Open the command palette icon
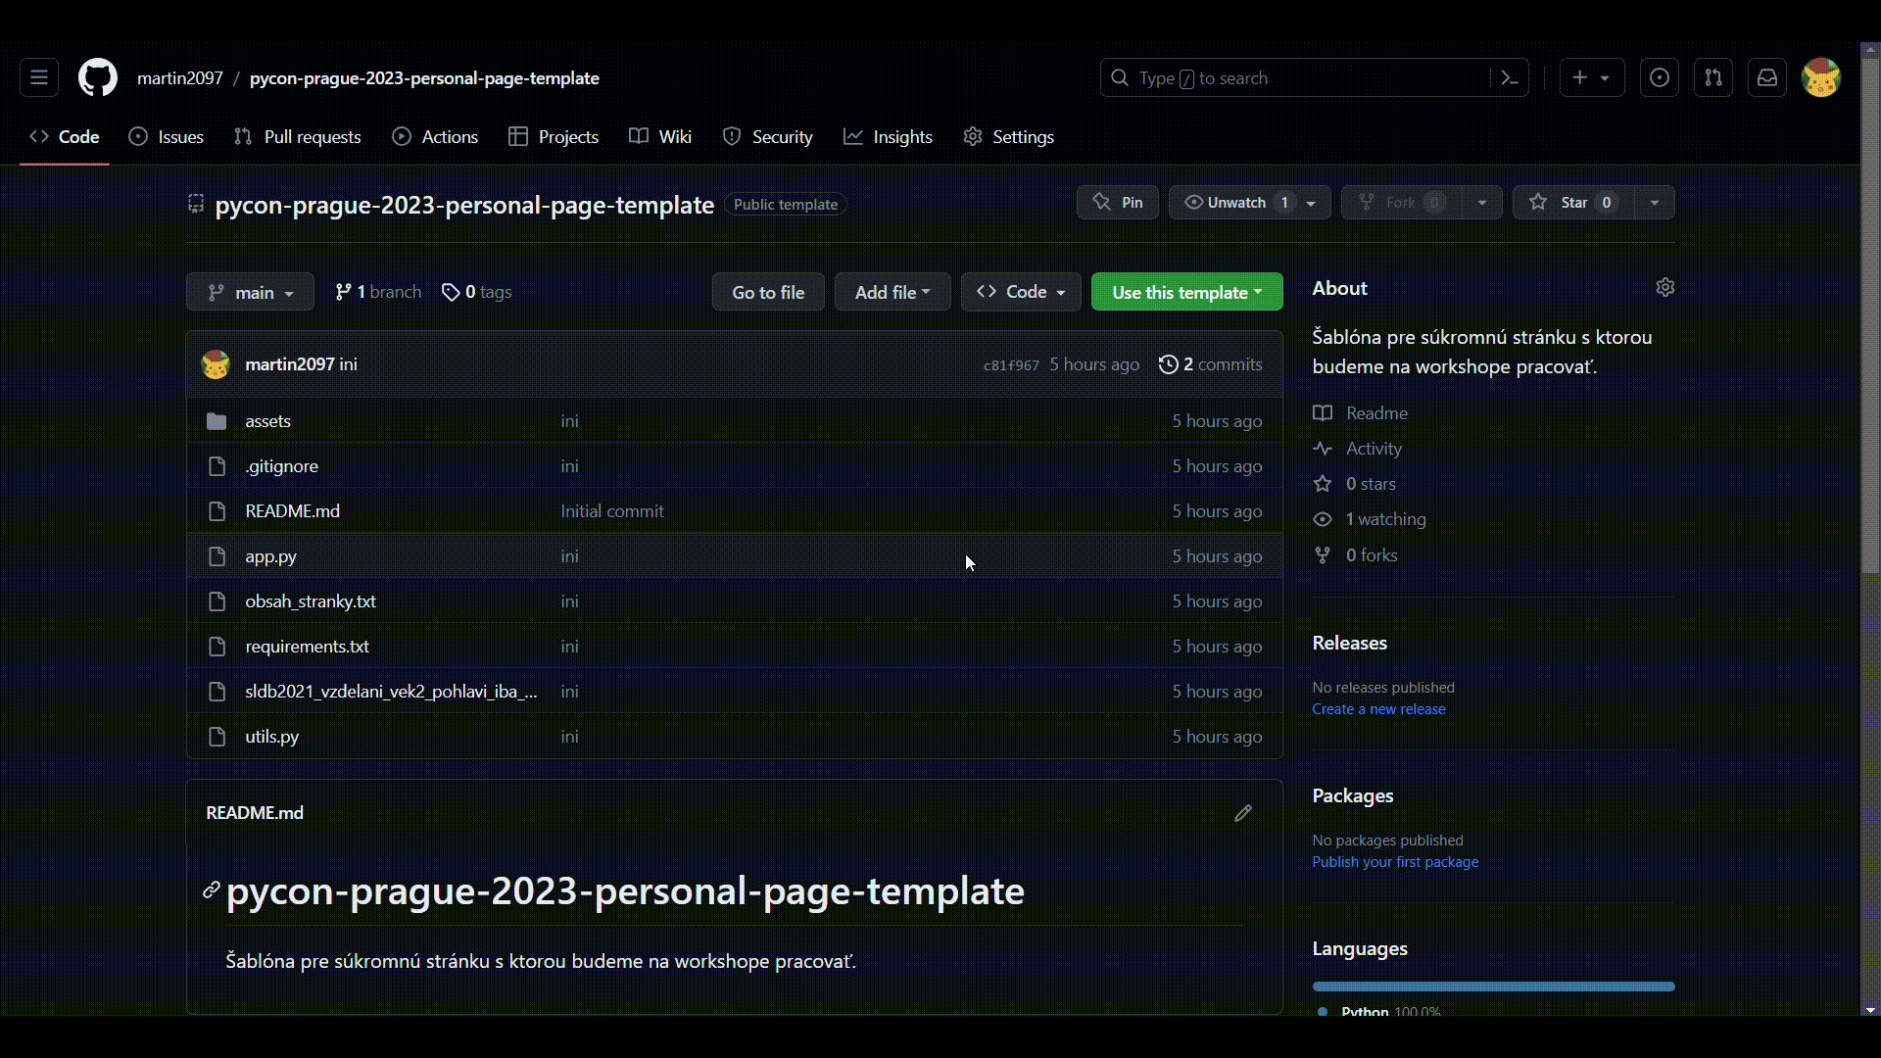This screenshot has width=1881, height=1058. [1509, 78]
